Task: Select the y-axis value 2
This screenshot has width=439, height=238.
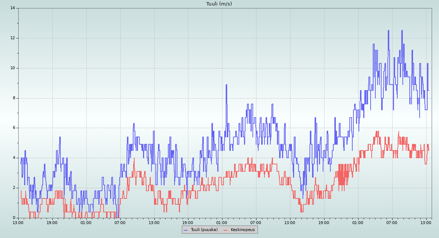Action: (14, 188)
